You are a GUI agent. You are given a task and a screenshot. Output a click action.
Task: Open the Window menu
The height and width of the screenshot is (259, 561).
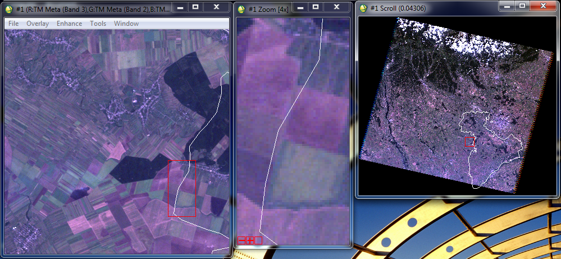126,24
